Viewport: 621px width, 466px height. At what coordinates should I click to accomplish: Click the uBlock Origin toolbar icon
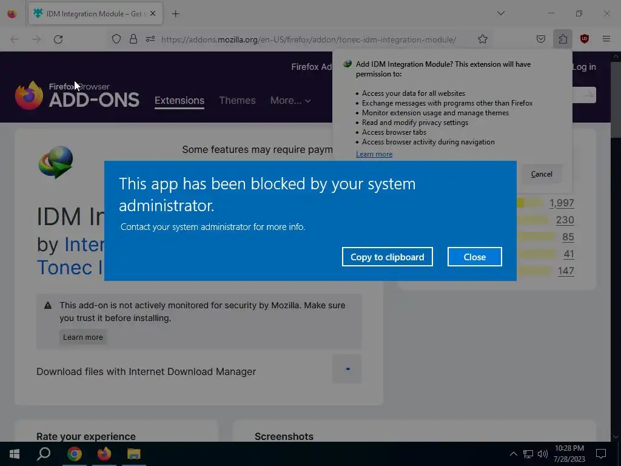pos(584,39)
